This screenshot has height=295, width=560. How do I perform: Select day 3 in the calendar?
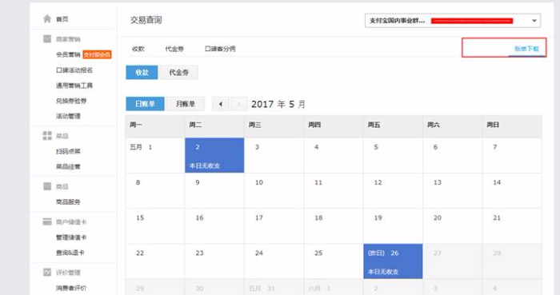274,155
